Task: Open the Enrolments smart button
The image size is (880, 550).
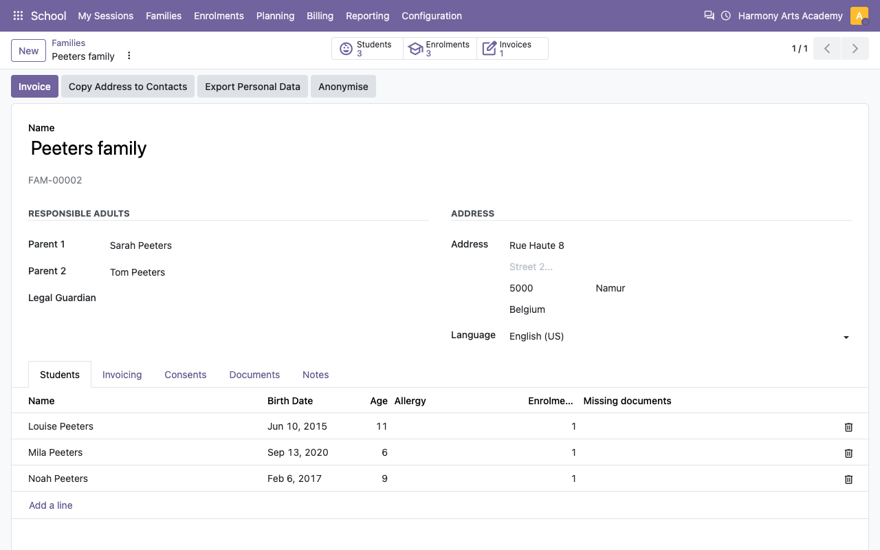Action: [440, 49]
